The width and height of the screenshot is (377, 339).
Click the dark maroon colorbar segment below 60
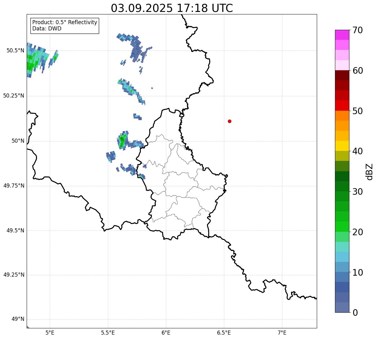click(342, 75)
